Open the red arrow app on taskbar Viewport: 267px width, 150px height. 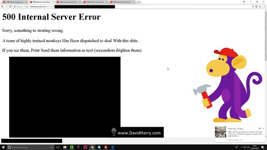[78, 147]
